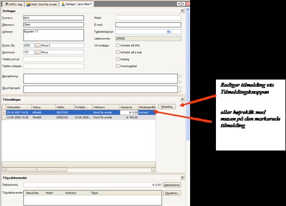
Task: Select the Deltager: Jens Olsen tab
Action: click(x=76, y=4)
